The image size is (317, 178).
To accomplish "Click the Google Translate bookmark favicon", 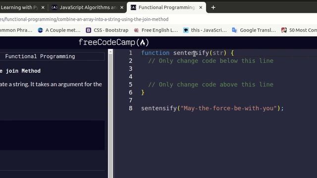I will 234,30.
